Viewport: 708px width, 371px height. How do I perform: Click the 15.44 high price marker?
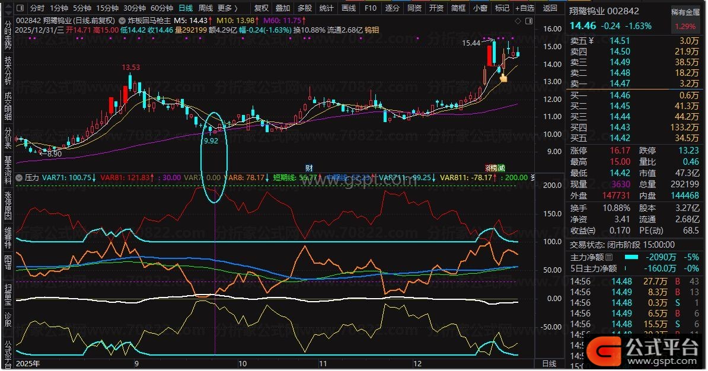(471, 43)
